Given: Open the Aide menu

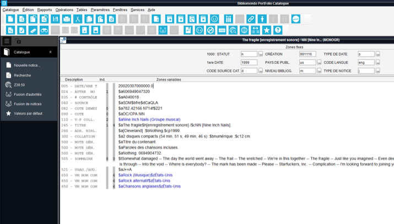Looking at the screenshot, I should tap(152, 10).
